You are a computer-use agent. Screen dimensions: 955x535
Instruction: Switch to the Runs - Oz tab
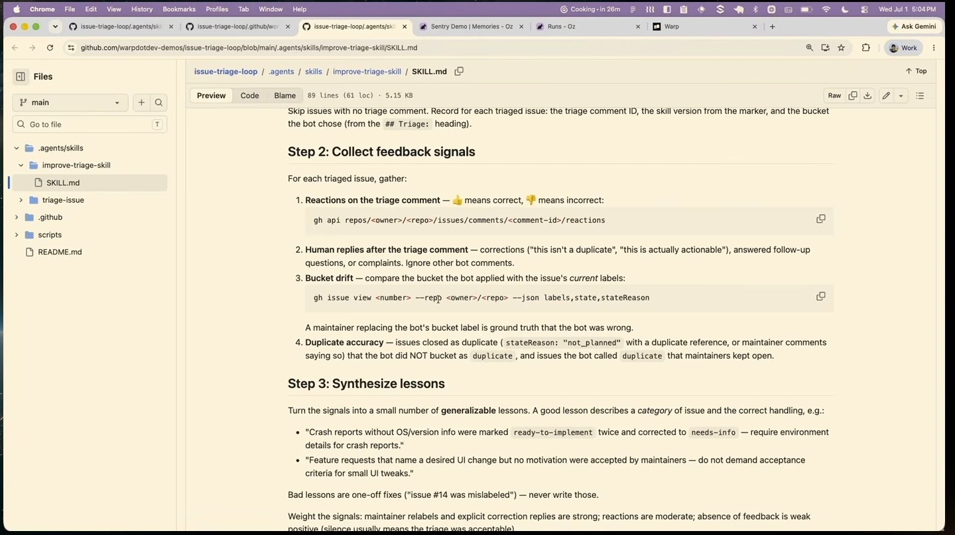(x=587, y=27)
